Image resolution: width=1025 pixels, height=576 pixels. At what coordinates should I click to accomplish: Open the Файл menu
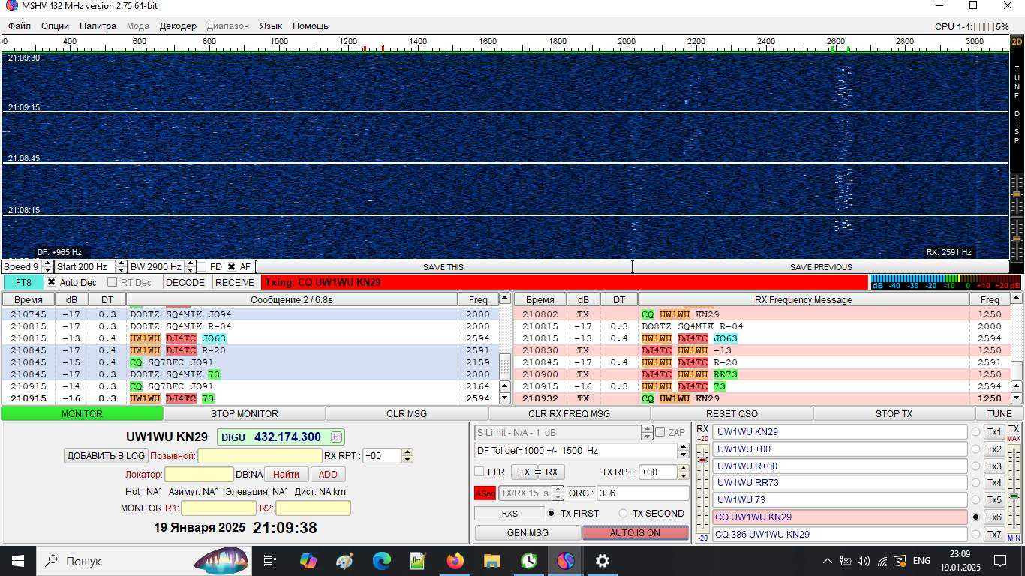(x=20, y=25)
